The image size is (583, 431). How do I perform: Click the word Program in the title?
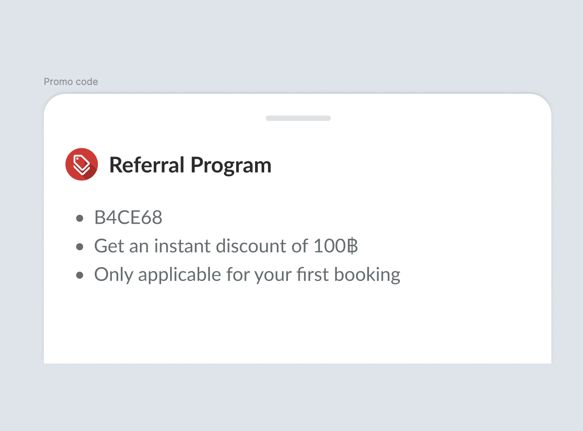click(x=231, y=166)
